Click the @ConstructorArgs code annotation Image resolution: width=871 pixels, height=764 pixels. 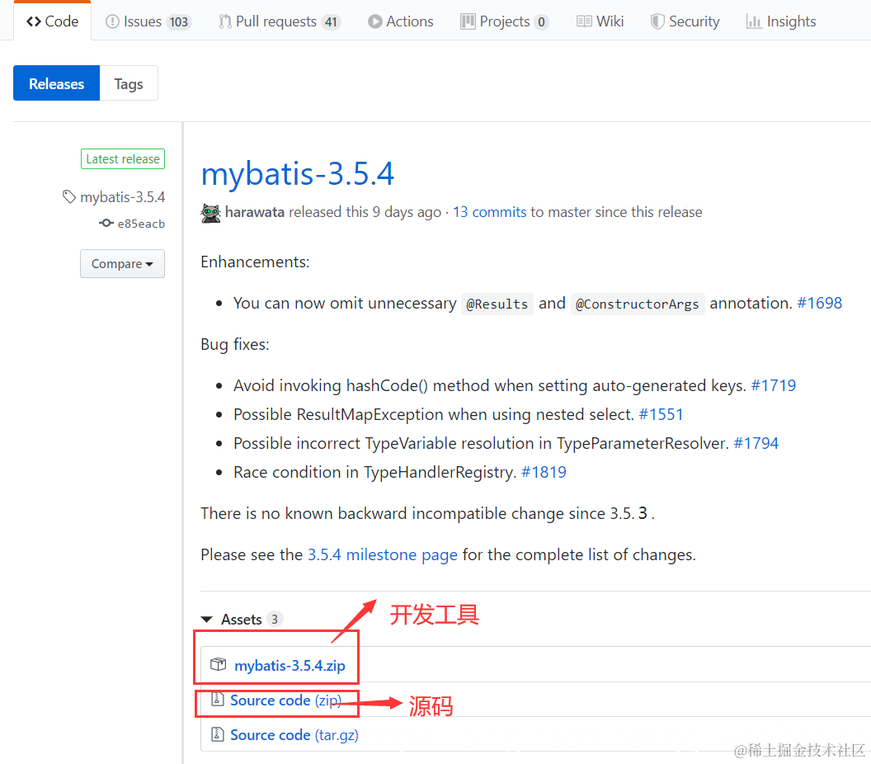(638, 304)
